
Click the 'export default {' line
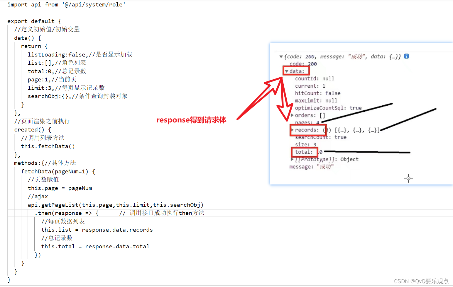34,21
